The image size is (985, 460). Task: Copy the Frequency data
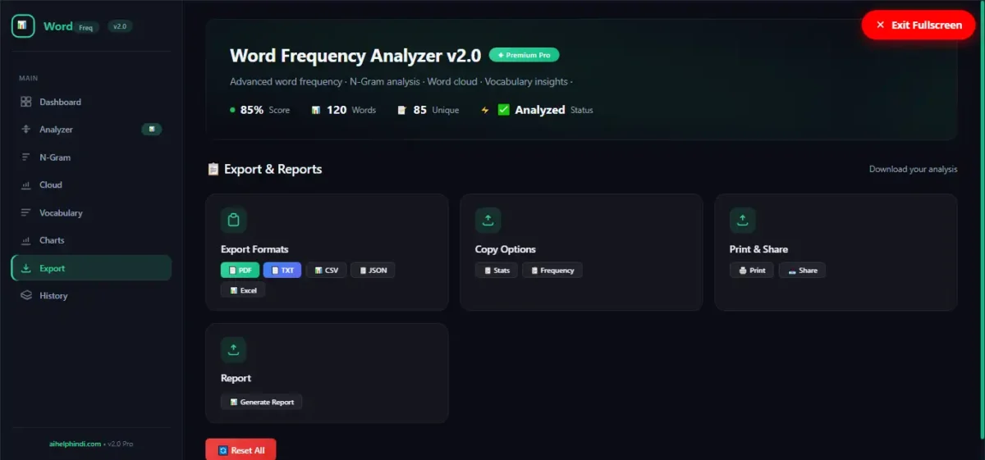(x=552, y=270)
